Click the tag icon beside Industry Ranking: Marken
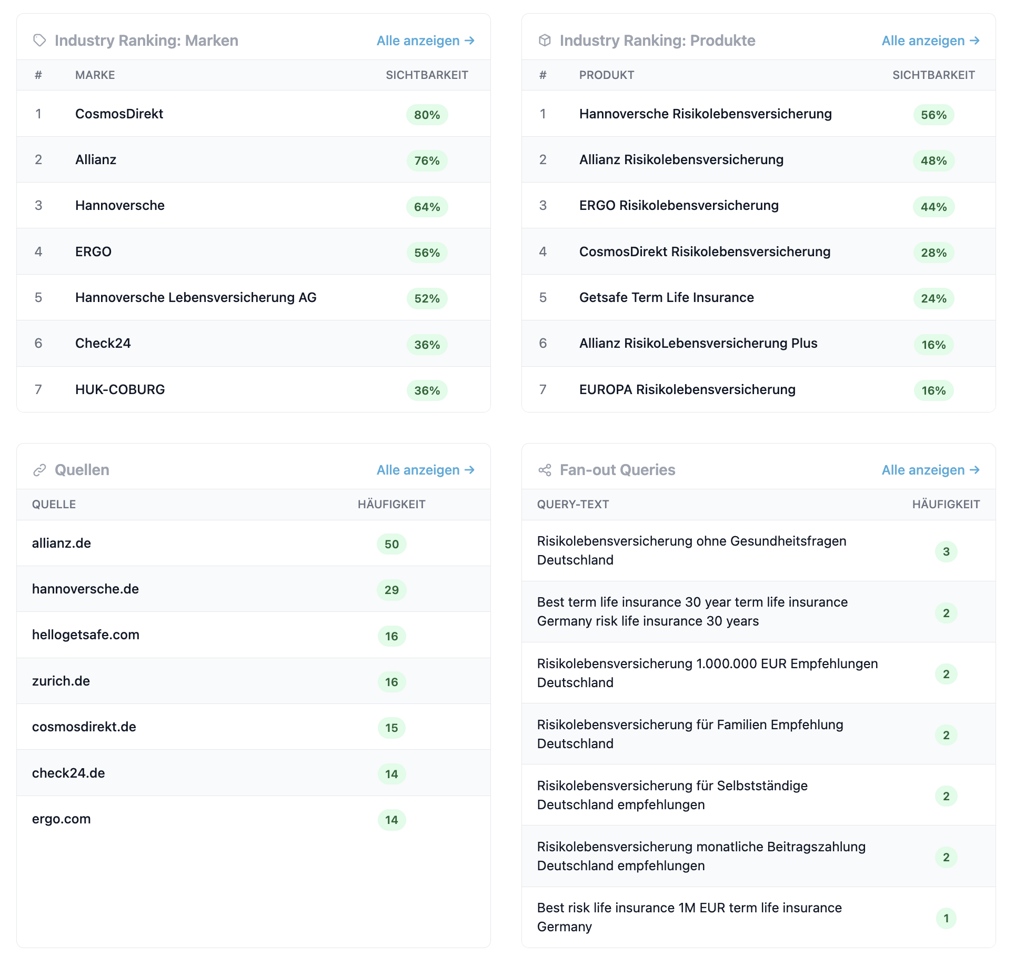1025x966 pixels. coord(39,40)
